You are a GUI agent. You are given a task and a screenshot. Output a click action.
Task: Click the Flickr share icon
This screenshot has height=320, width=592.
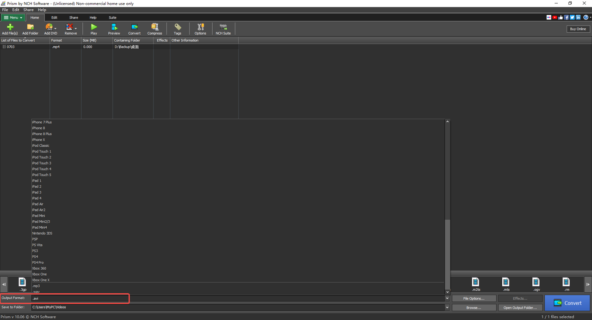(549, 18)
